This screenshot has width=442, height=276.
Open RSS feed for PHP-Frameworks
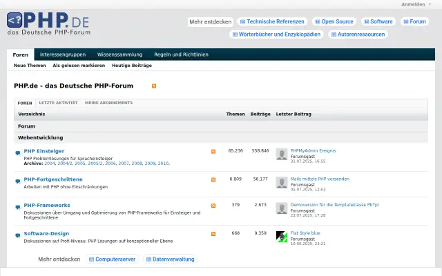(213, 206)
